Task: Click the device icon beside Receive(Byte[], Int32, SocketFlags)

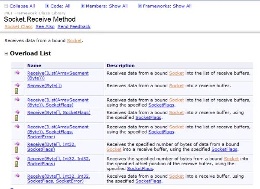Action: 17,150
